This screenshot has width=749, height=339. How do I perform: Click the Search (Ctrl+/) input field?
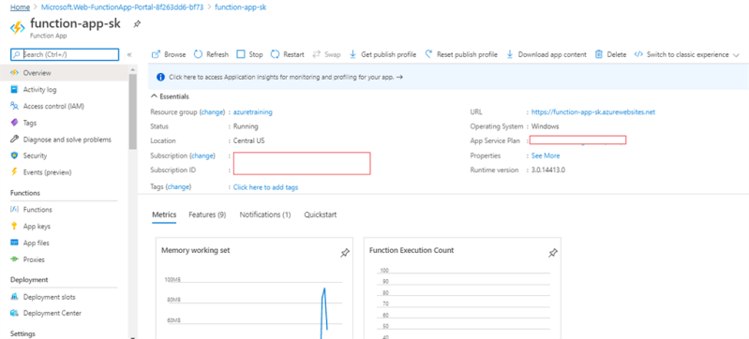pos(65,54)
